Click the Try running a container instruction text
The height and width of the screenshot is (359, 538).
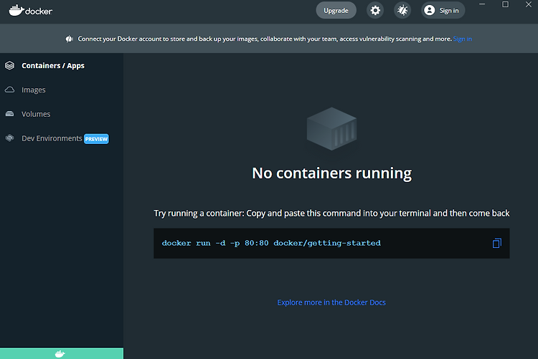pyautogui.click(x=331, y=214)
